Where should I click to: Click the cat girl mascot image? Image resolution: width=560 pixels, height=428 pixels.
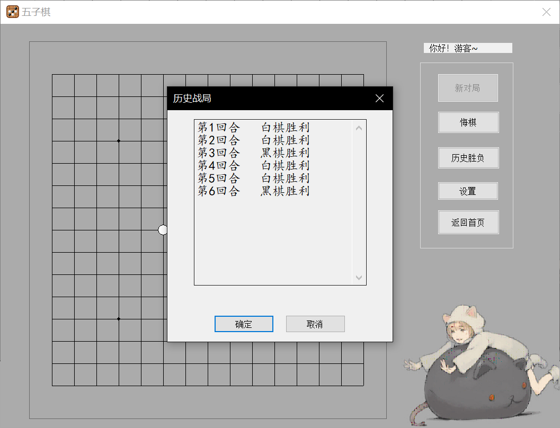[x=481, y=366]
